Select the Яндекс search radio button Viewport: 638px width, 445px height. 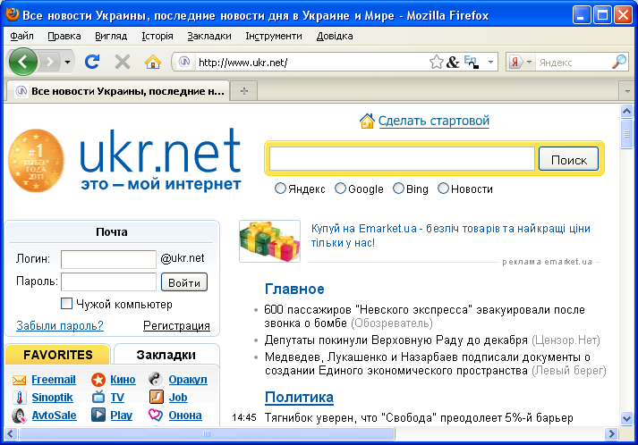point(280,189)
